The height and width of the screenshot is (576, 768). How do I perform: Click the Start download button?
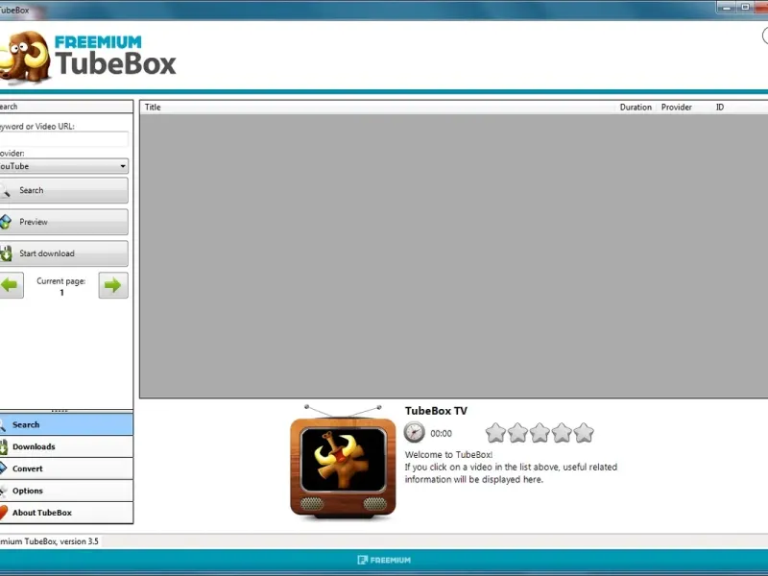coord(63,253)
